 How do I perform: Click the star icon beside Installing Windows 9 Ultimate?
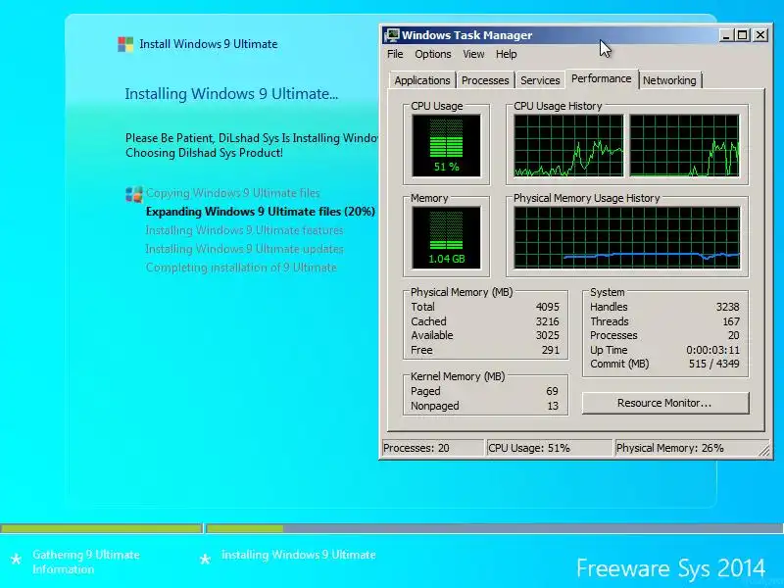[205, 560]
